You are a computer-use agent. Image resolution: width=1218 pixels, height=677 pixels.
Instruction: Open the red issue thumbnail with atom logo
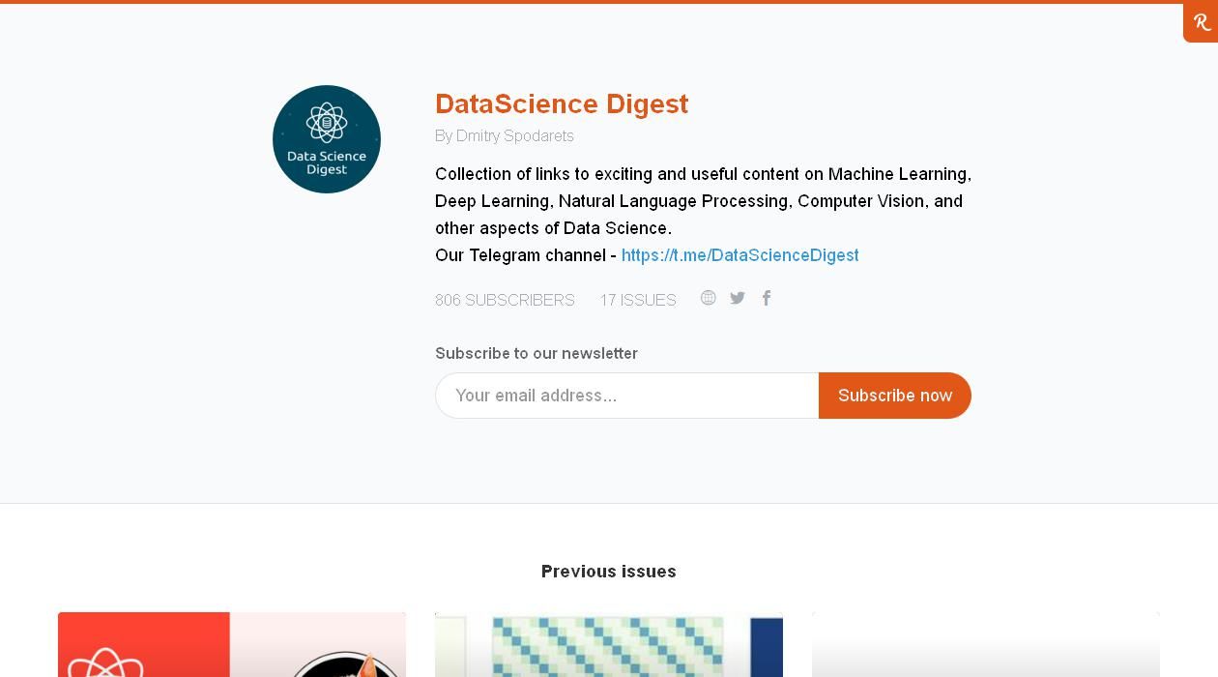coord(232,645)
